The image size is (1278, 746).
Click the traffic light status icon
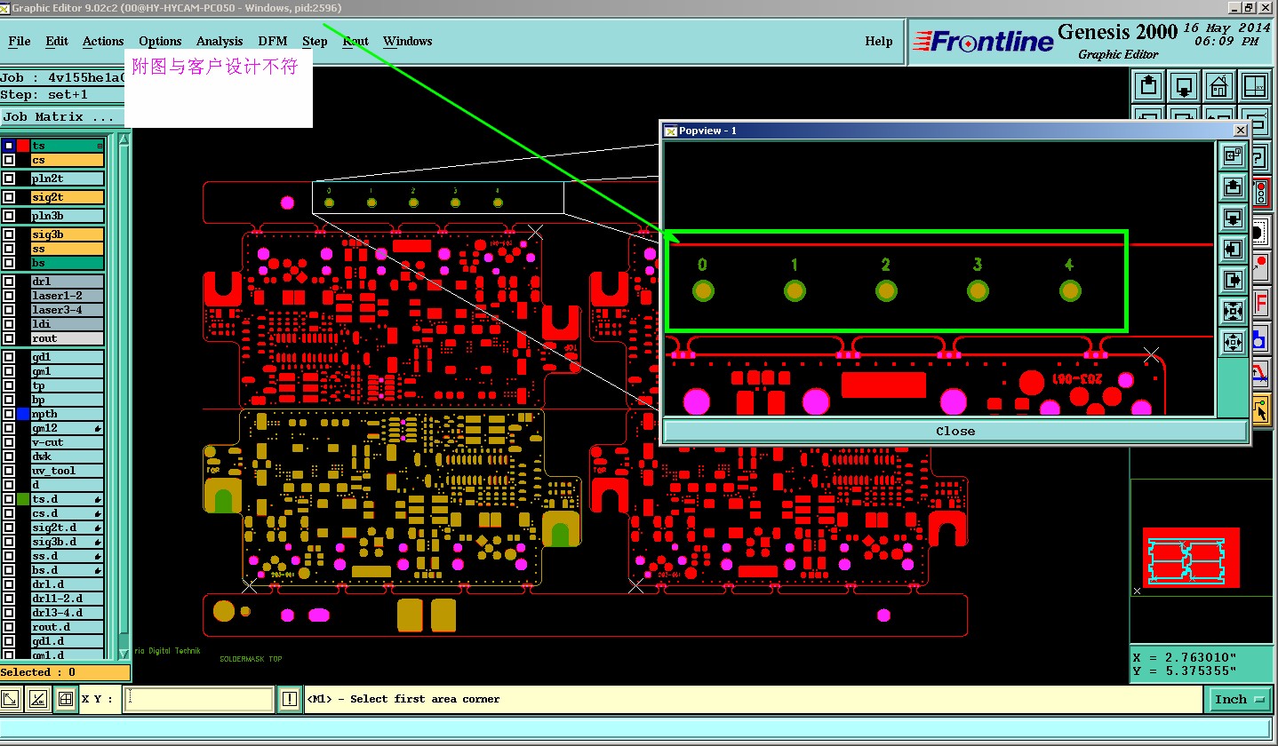coord(1260,193)
